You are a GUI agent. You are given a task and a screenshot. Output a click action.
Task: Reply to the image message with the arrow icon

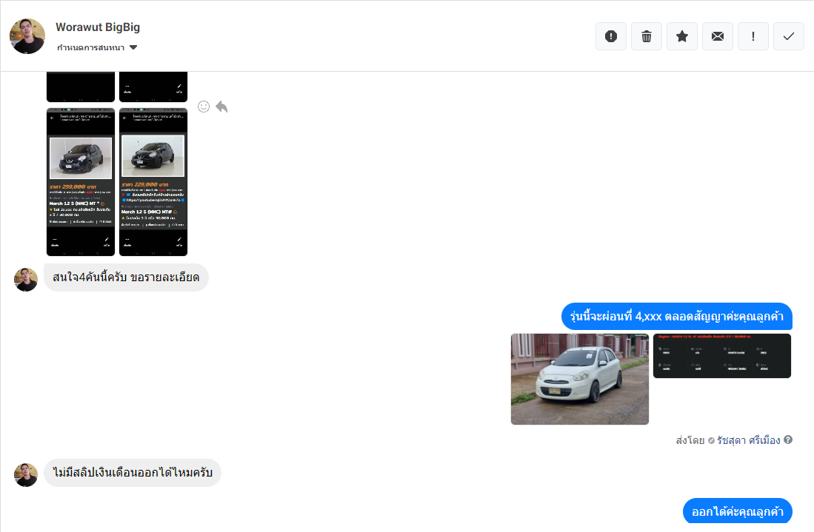tap(221, 107)
